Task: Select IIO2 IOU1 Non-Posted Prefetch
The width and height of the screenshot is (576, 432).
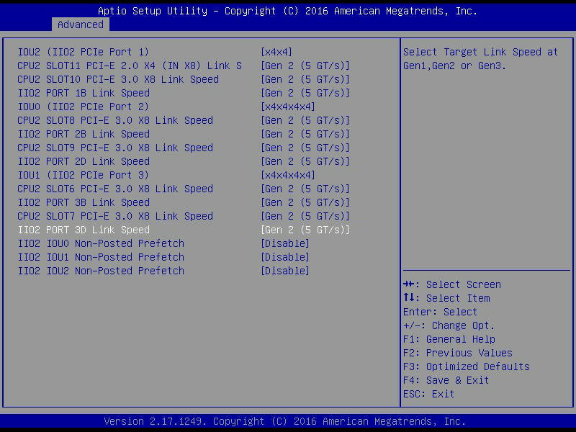Action: point(101,257)
